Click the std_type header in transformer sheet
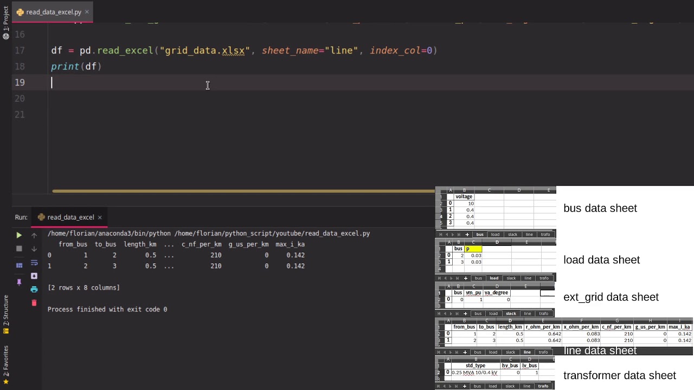 pyautogui.click(x=475, y=366)
